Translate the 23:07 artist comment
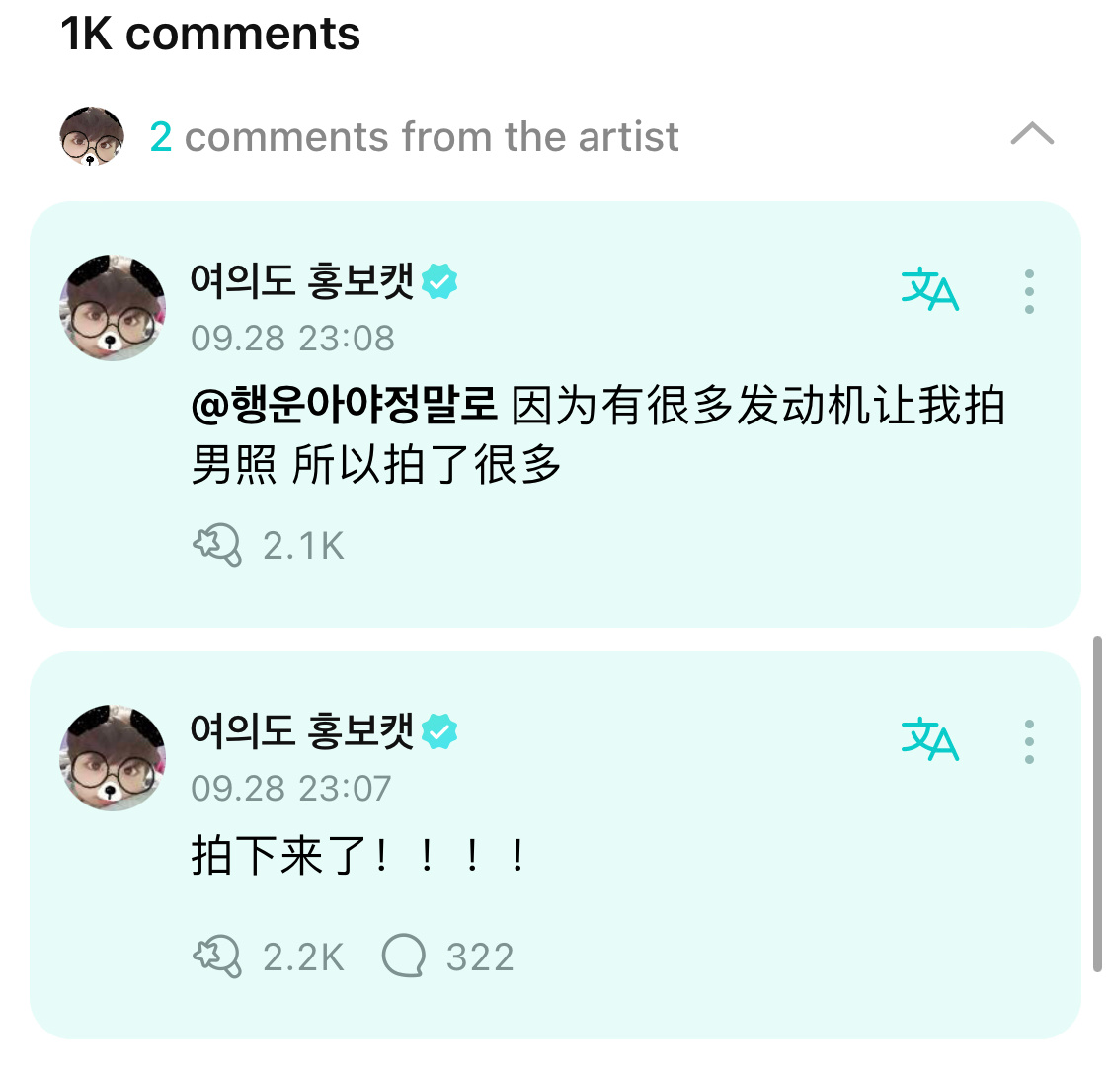This screenshot has height=1072, width=1111. [929, 739]
